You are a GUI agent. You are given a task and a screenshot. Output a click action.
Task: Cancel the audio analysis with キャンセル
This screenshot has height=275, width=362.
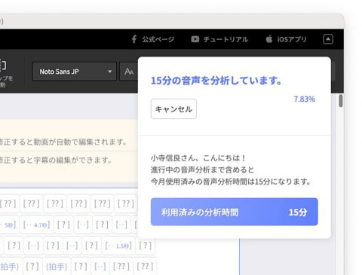(173, 109)
